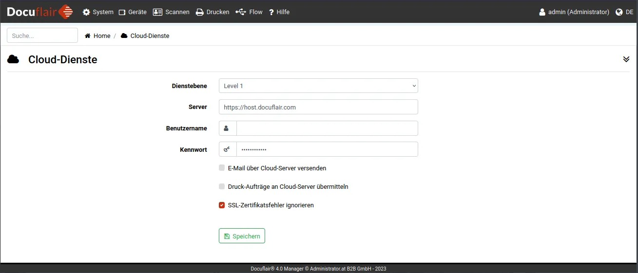Open the Flow menu
Image resolution: width=638 pixels, height=273 pixels.
click(x=249, y=12)
